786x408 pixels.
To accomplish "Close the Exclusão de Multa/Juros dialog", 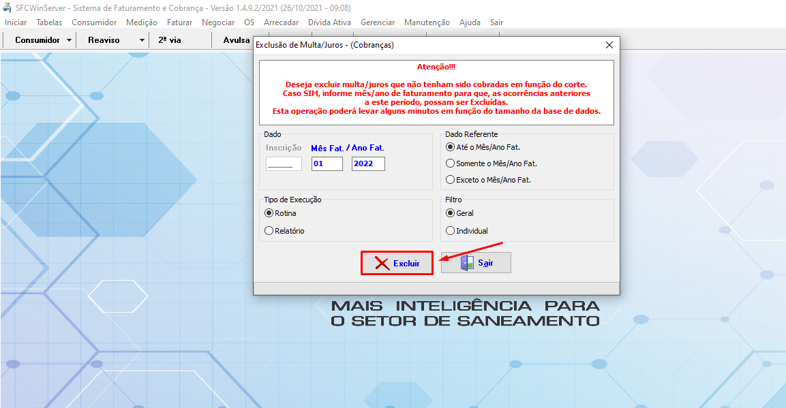I will click(x=609, y=45).
